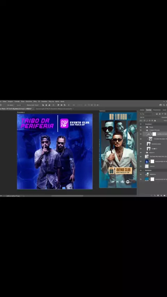Align right edges using options bar icon
Image resolution: width=167 pixels, height=297 pixels.
[x=49, y=105]
